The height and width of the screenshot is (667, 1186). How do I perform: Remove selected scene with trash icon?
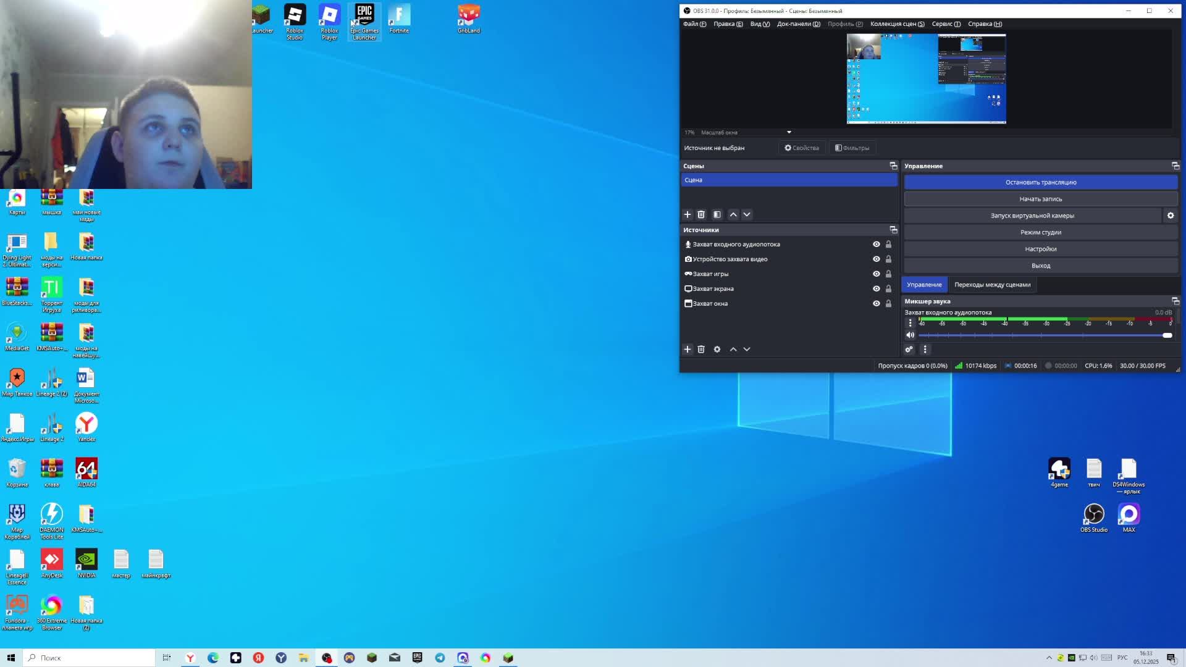[x=701, y=215]
